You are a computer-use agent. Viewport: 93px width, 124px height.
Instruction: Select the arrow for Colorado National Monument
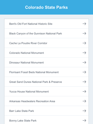point(84,53)
